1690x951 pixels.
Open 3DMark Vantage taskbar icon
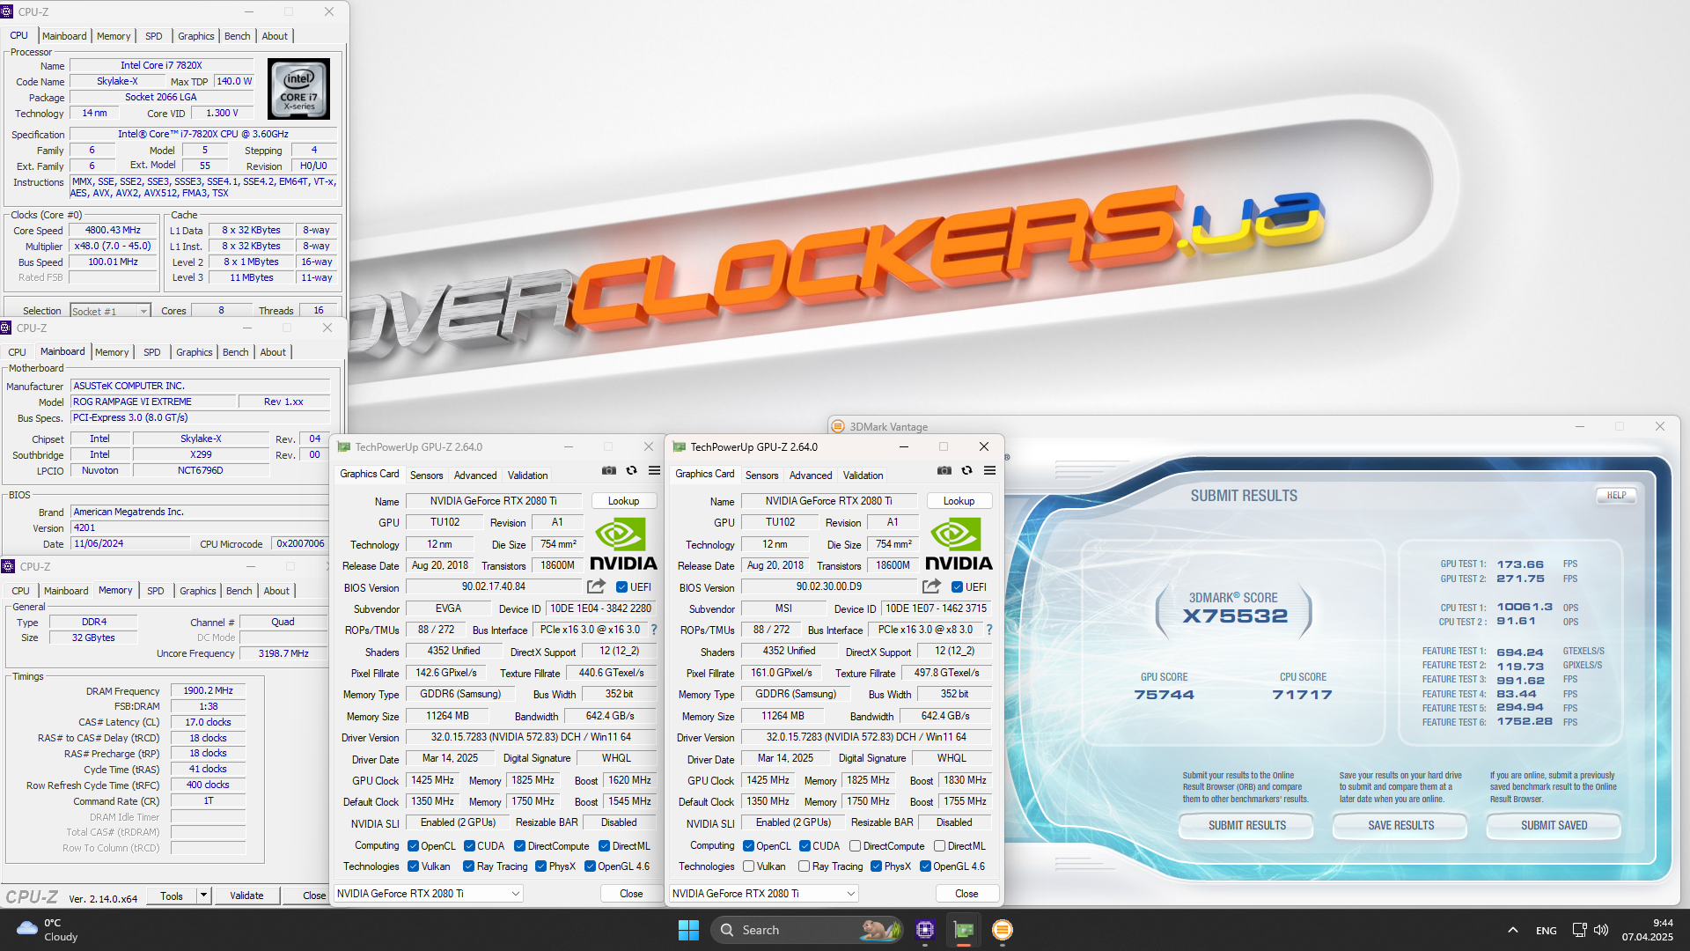click(x=1002, y=930)
